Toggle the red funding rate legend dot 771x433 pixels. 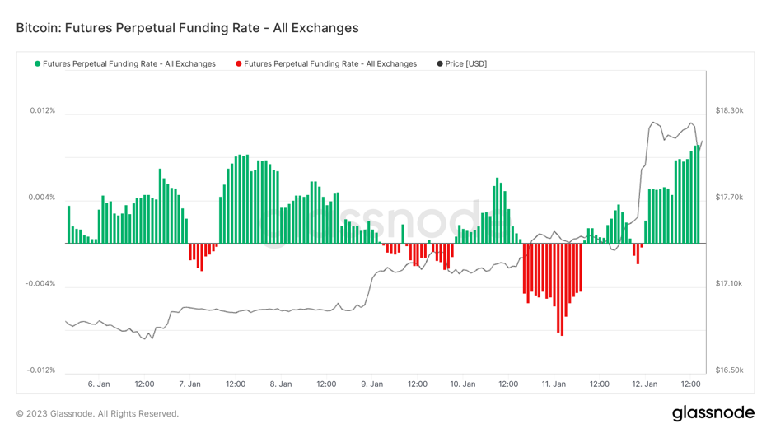click(x=239, y=64)
